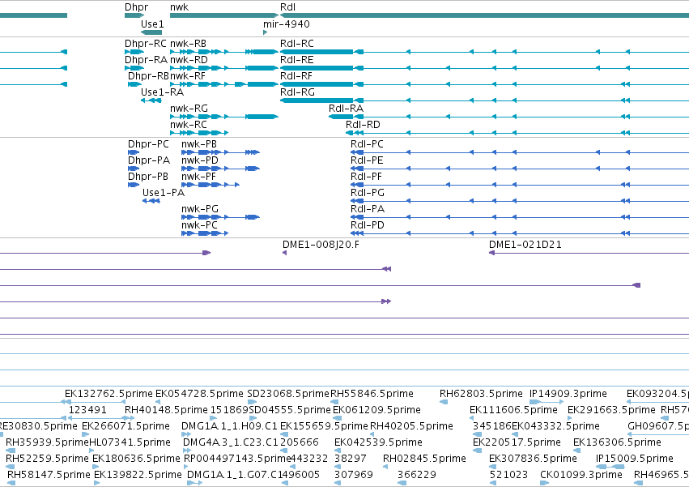Click the CK01099.3prime EST label

pos(581,475)
